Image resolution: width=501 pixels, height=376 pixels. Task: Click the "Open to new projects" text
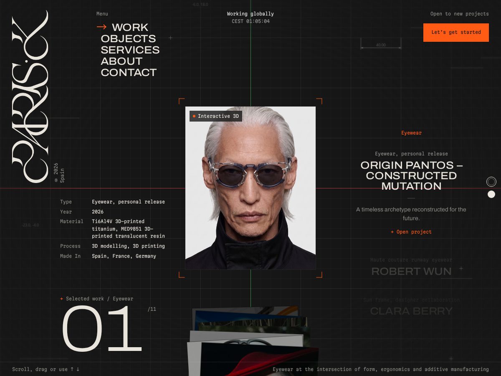click(x=460, y=14)
